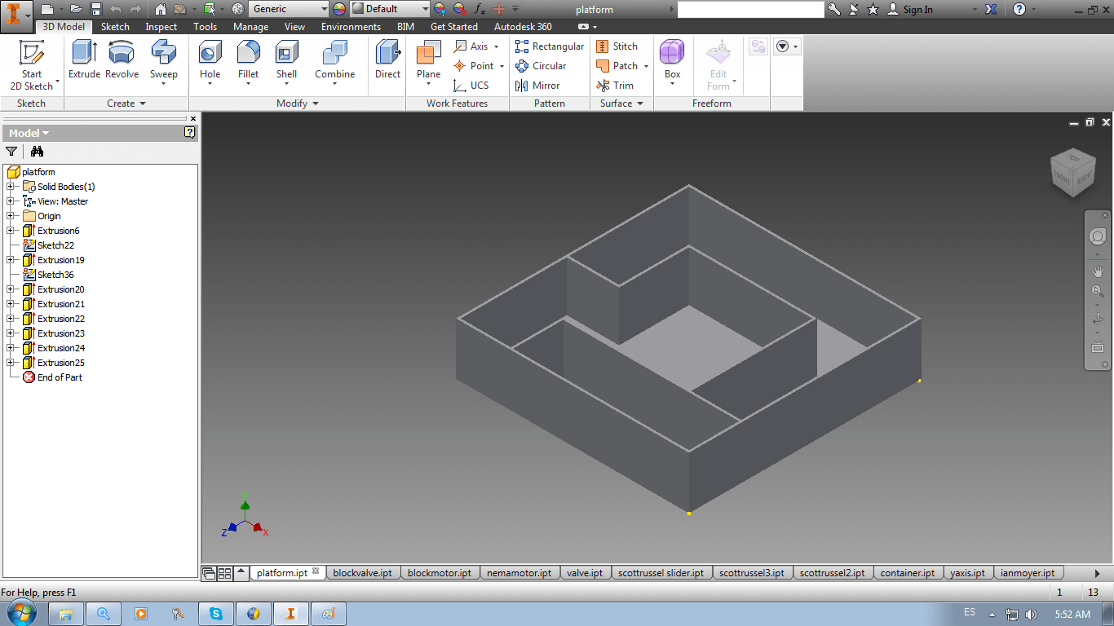Expand the Solid Bodies(1) node
1114x626 pixels.
11,187
